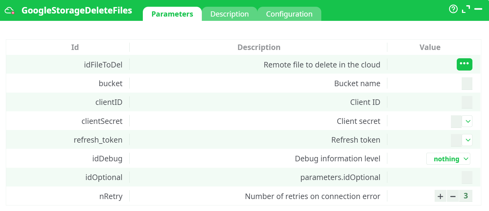489x211 pixels.
Task: Select the nRetry id label
Action: (x=111, y=196)
